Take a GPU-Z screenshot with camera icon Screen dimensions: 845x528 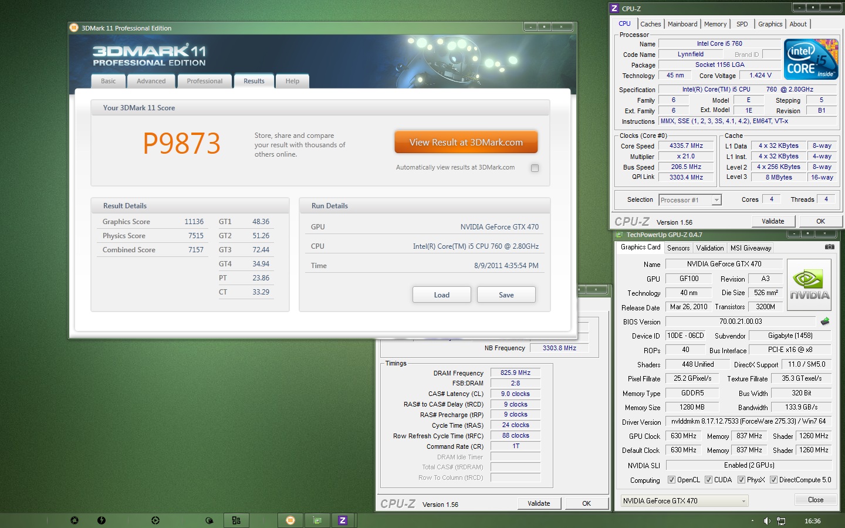(829, 247)
